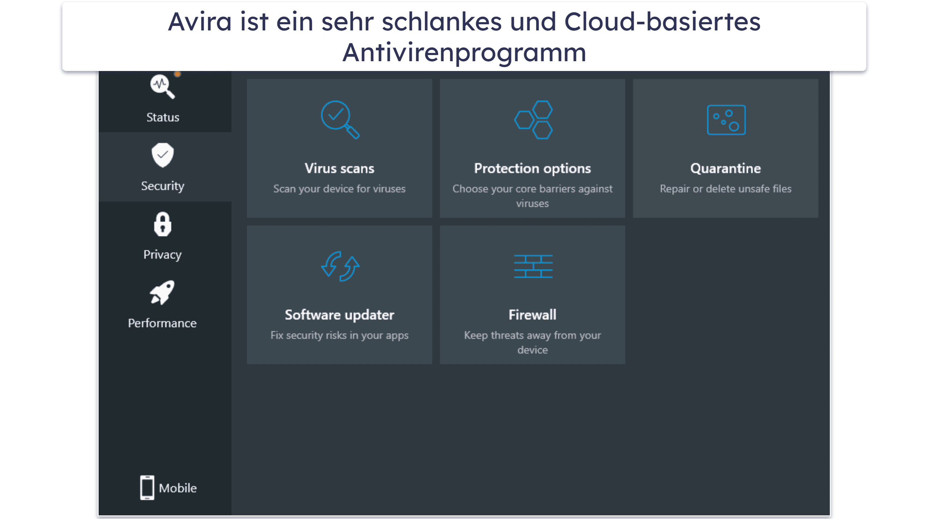Click the Firewall brick wall icon
928x519 pixels.
pyautogui.click(x=533, y=267)
